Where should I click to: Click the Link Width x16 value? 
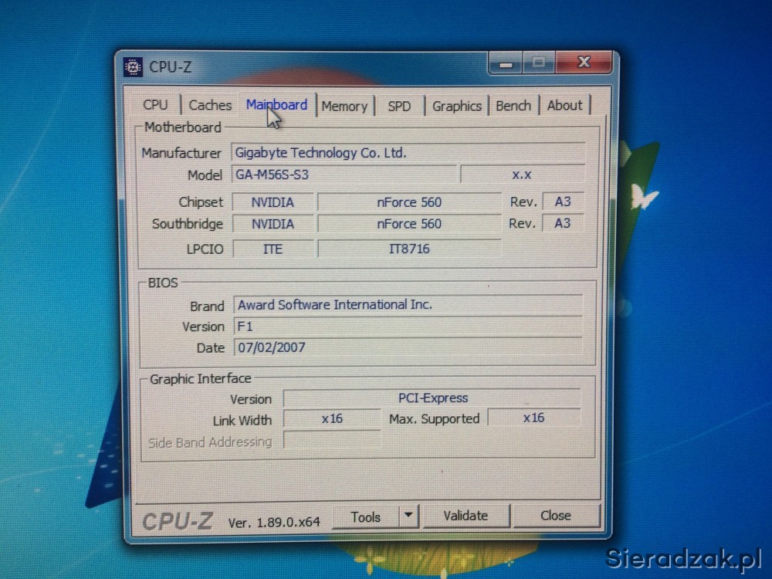[332, 418]
